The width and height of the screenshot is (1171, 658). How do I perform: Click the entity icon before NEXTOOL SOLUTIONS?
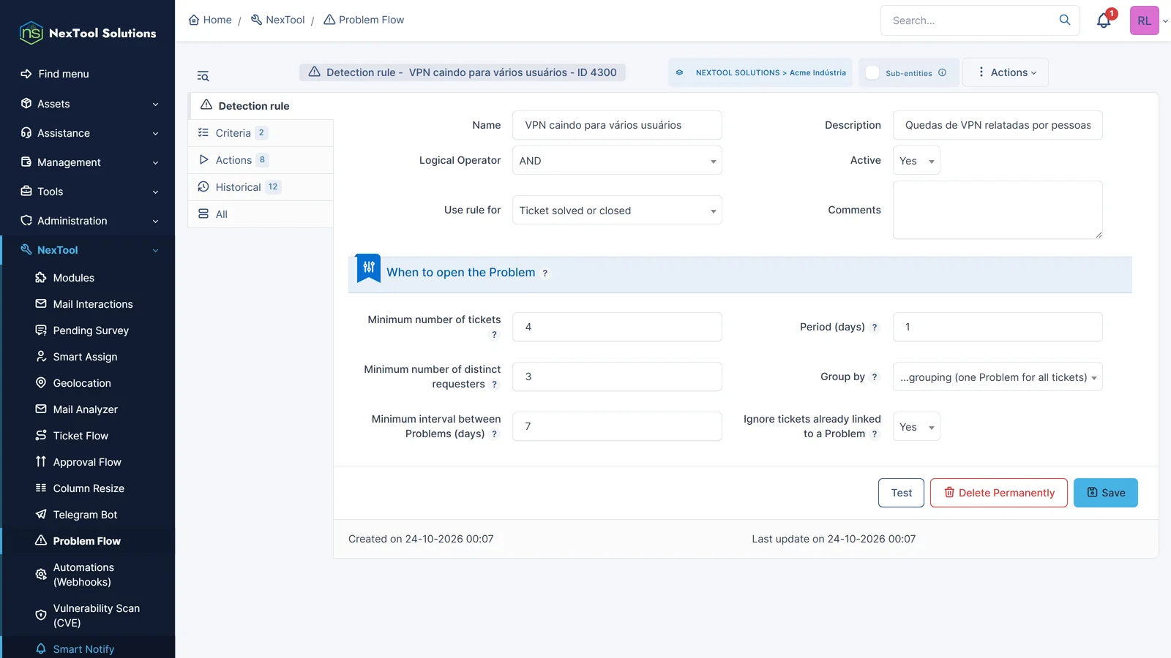pos(679,72)
